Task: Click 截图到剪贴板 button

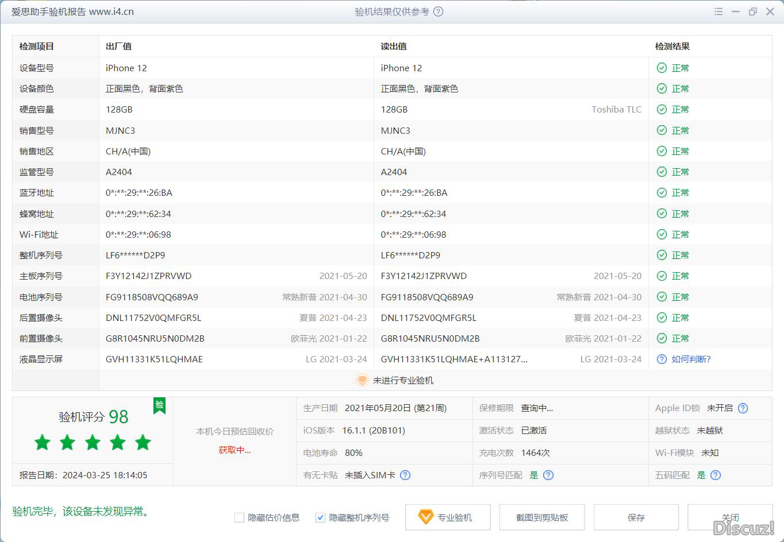Action: (542, 517)
